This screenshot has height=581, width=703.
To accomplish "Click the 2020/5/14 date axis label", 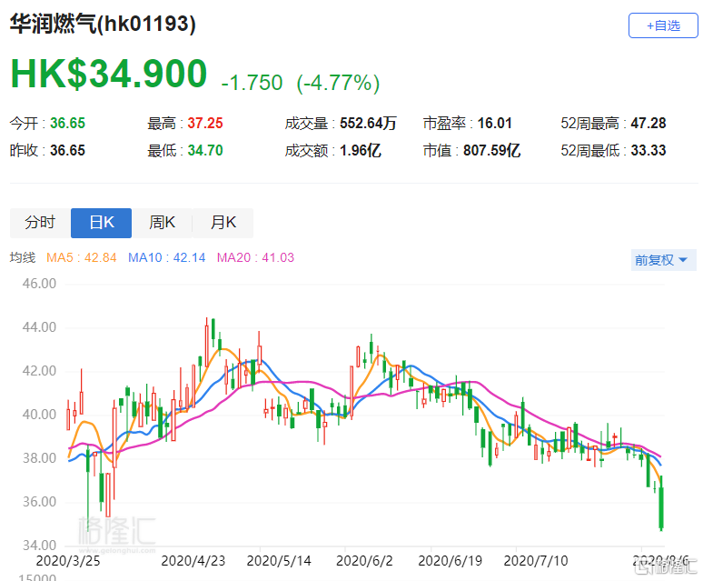I will [279, 561].
